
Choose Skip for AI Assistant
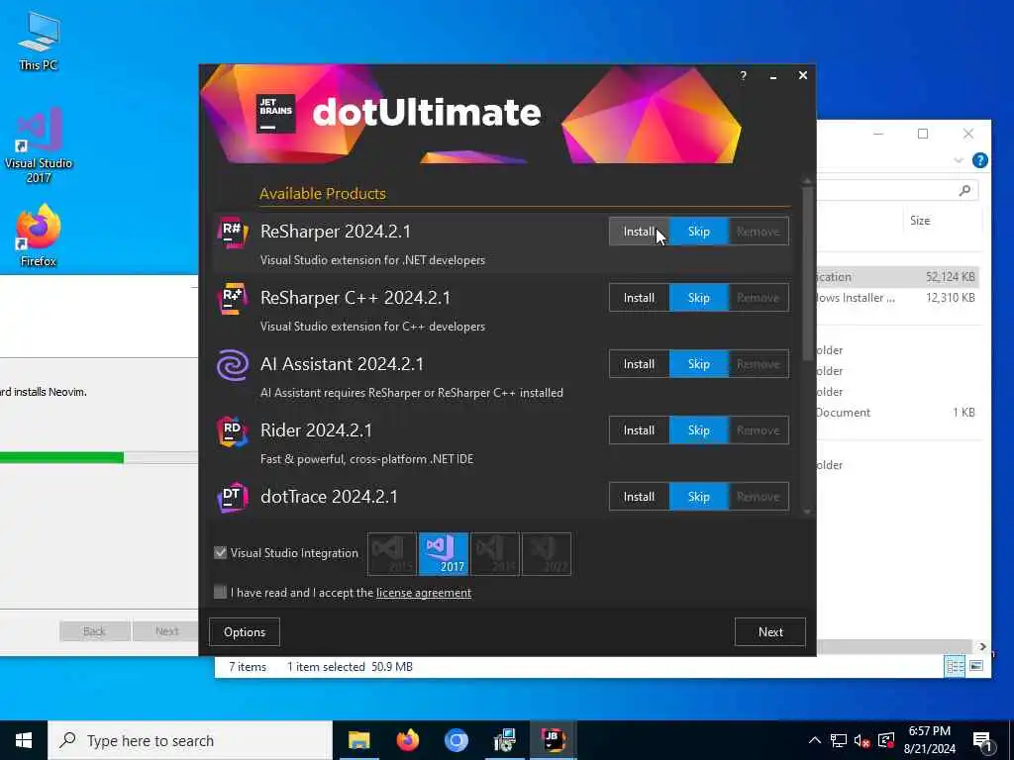tap(699, 364)
